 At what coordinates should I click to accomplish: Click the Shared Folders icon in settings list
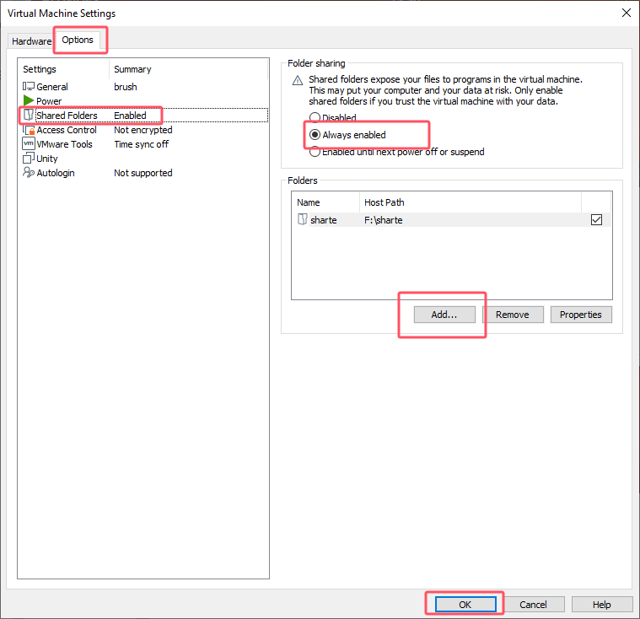point(29,116)
